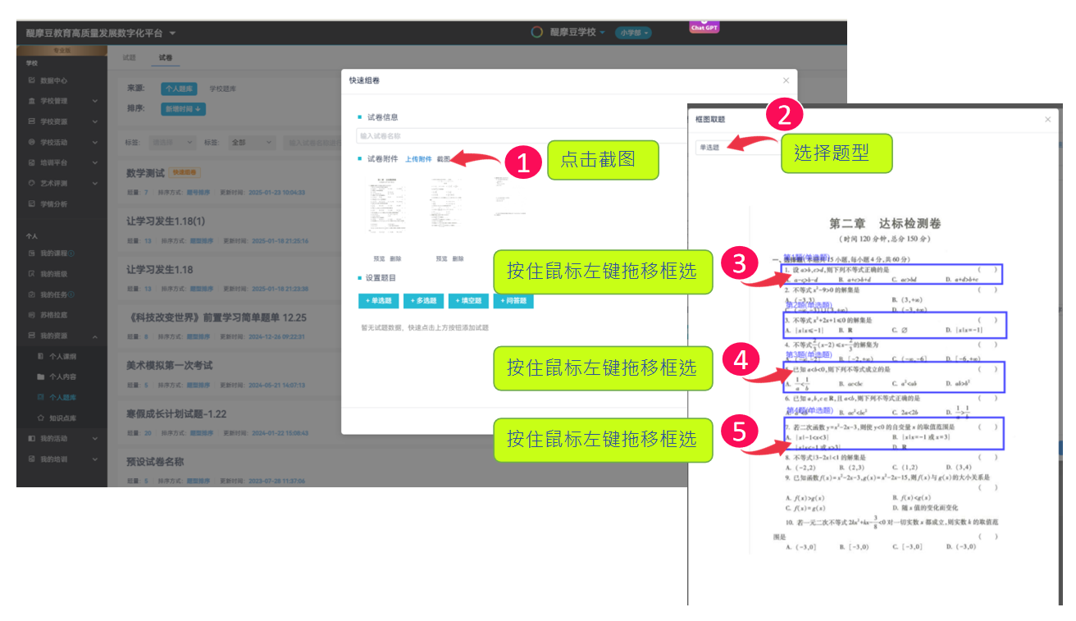Click the 学校管理 building icon
The image size is (1076, 621).
(x=31, y=101)
